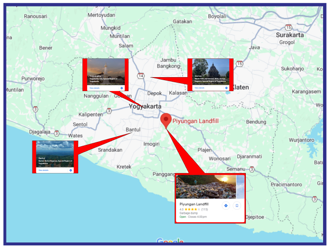Select the Bendung label
The width and height of the screenshot is (329, 248).
[256, 122]
